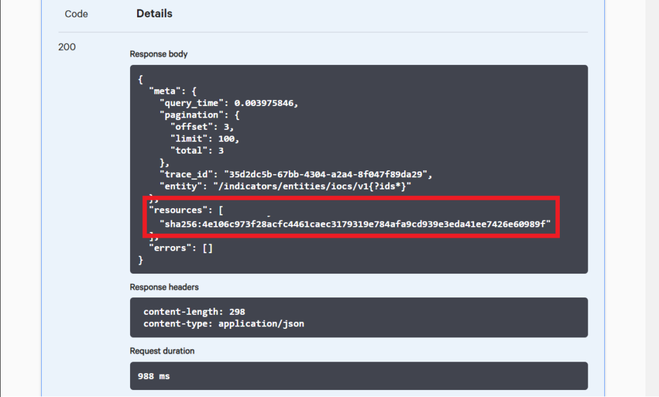This screenshot has height=397, width=659.
Task: Select the sha256 hash resource string
Action: tap(355, 224)
